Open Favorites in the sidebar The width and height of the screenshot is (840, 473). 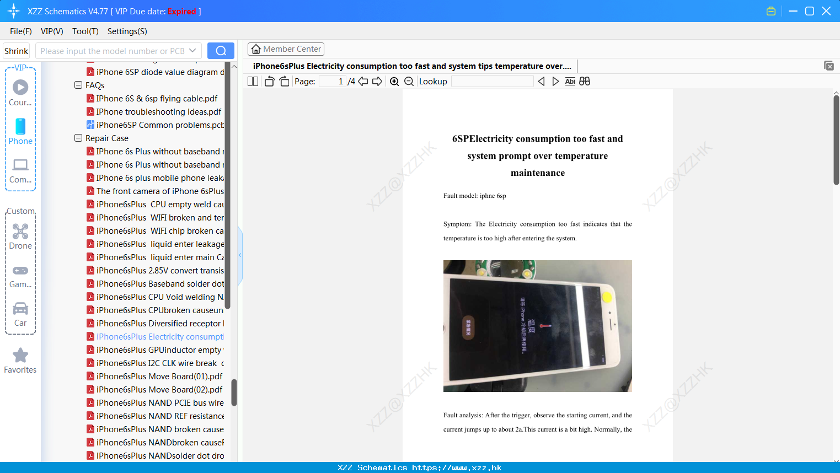pyautogui.click(x=20, y=361)
